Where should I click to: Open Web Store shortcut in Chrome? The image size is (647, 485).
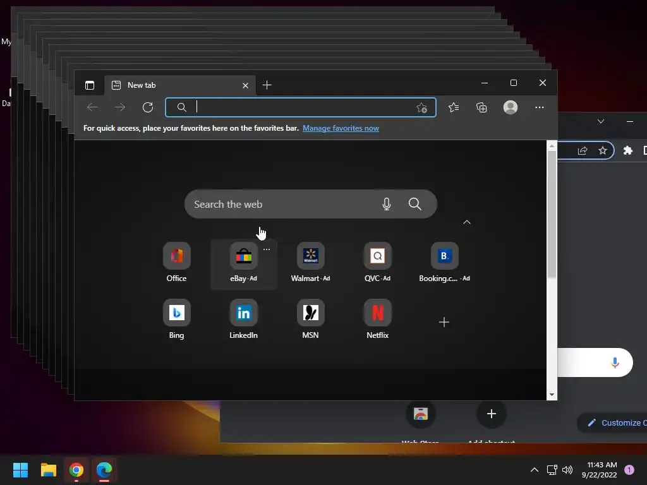420,422
